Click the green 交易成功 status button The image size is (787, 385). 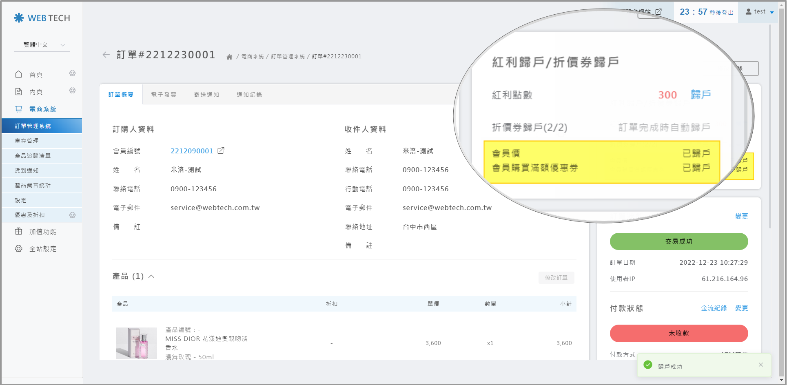click(678, 241)
